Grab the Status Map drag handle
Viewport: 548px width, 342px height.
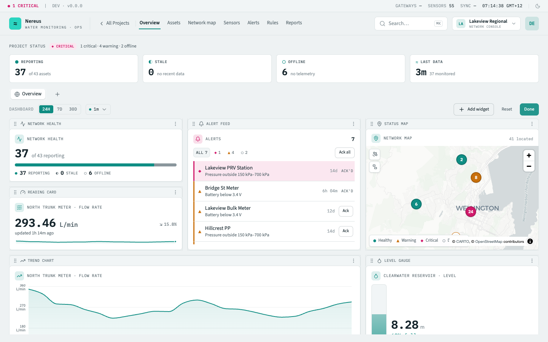tap(372, 124)
